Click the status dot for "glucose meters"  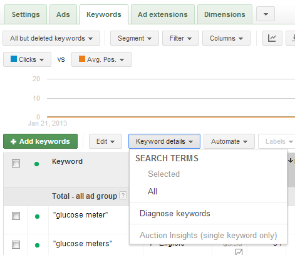[x=37, y=245]
